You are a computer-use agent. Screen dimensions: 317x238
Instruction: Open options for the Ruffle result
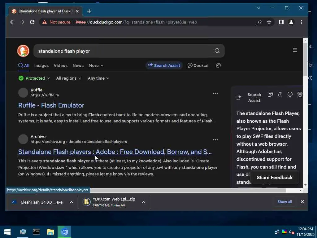215,93
